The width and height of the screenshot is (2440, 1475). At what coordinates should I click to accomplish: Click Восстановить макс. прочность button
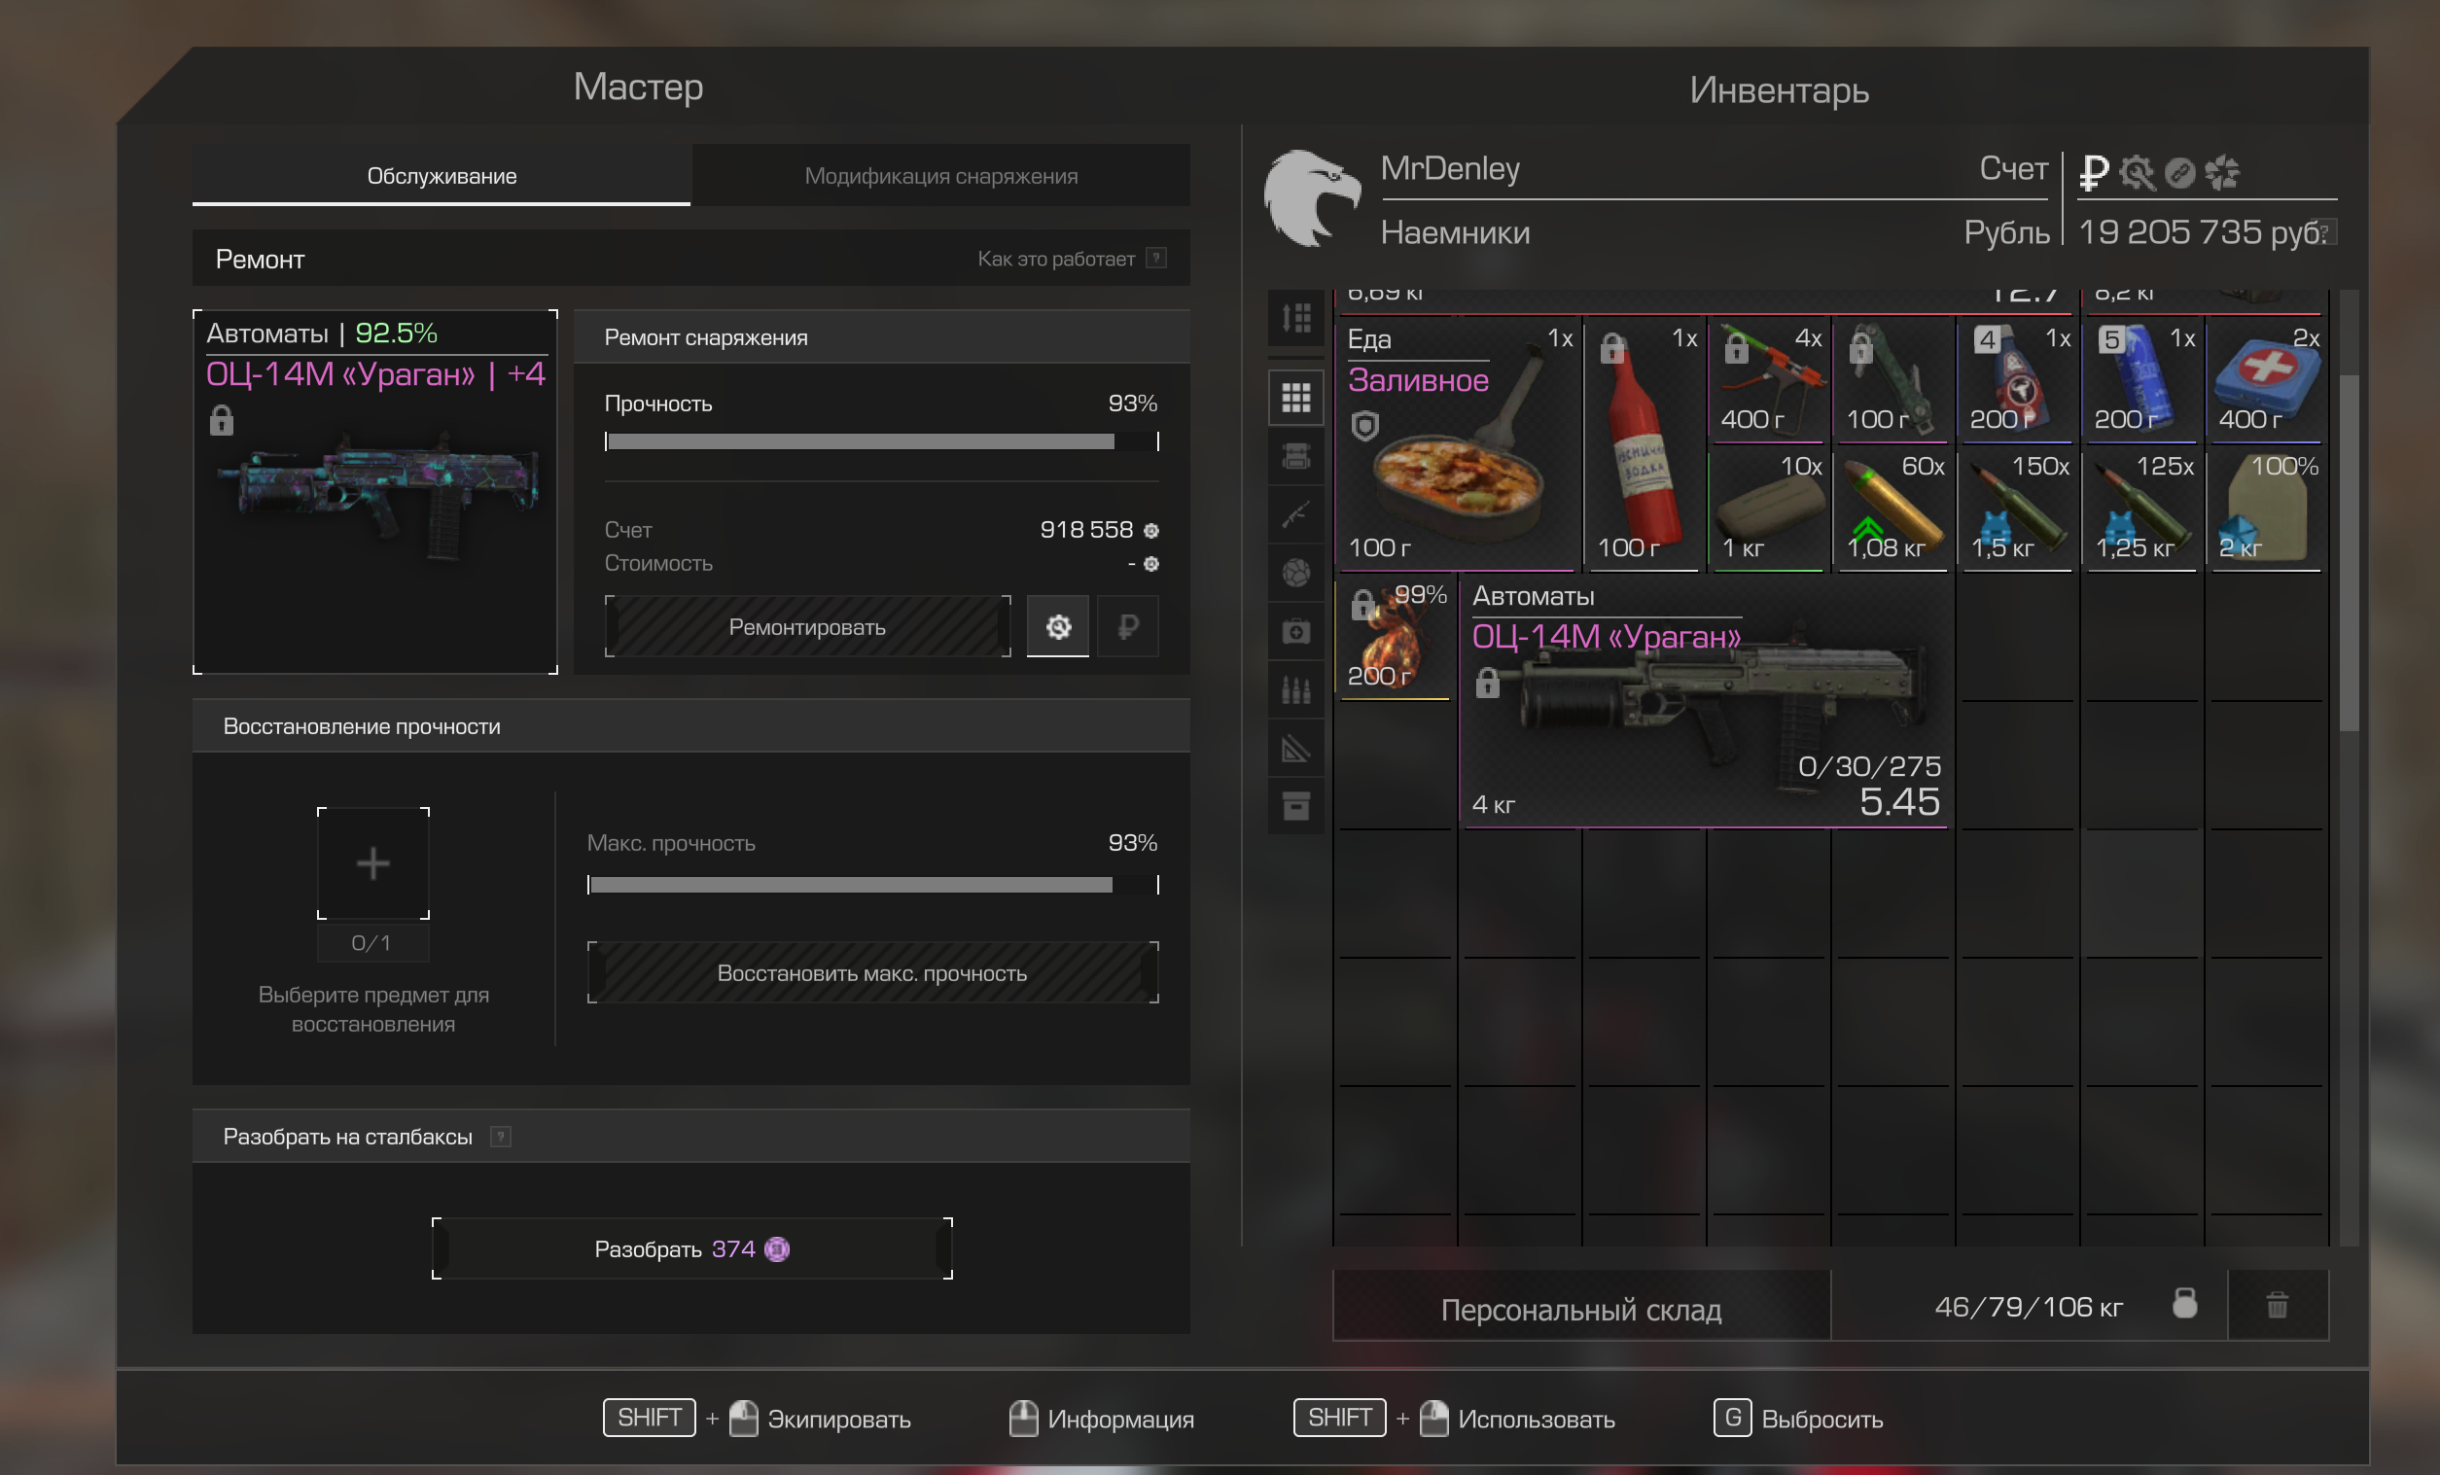(872, 973)
